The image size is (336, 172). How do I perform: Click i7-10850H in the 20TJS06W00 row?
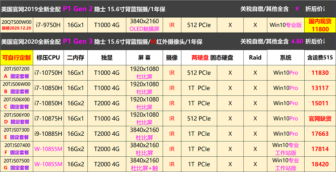(48, 88)
